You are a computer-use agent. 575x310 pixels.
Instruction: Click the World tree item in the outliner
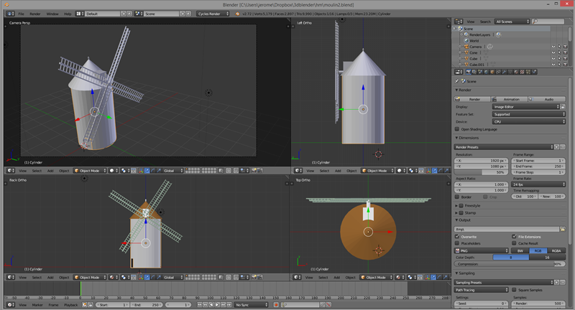(x=474, y=40)
